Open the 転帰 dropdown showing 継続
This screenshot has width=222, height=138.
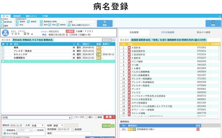click(x=58, y=125)
